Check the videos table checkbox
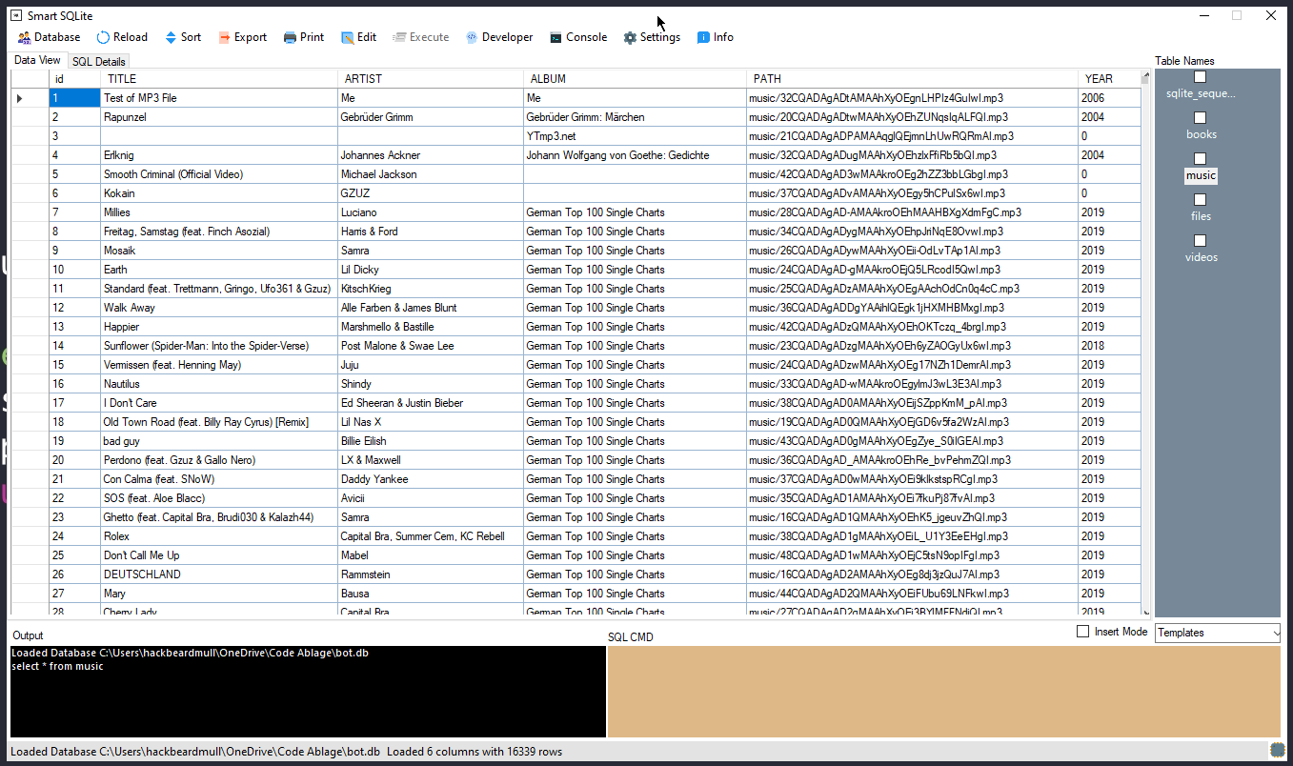This screenshot has height=766, width=1293. pos(1201,240)
